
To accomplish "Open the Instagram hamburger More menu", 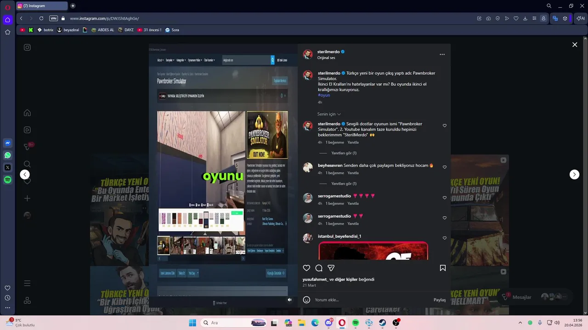I will (27, 284).
